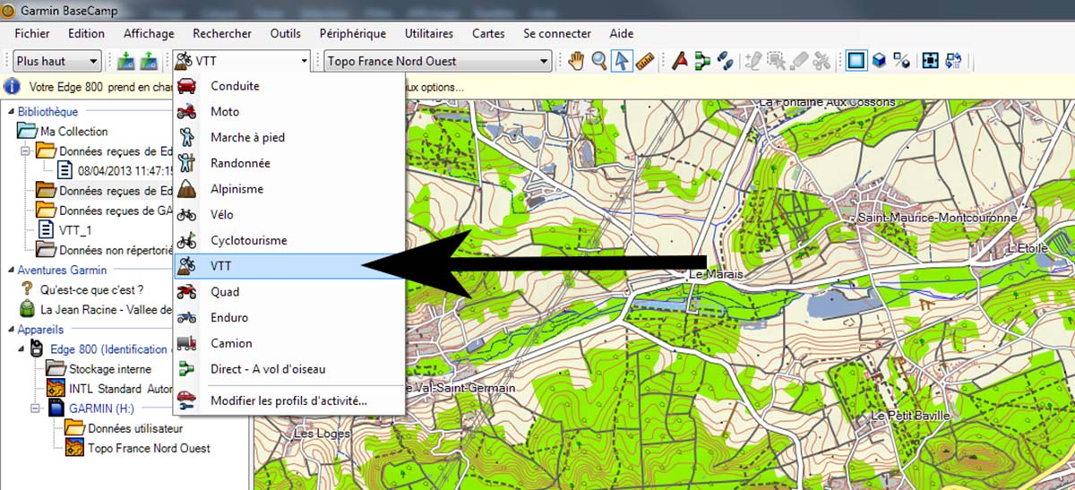Click the percent icon in the toolbar
The height and width of the screenshot is (490, 1075).
[x=902, y=61]
